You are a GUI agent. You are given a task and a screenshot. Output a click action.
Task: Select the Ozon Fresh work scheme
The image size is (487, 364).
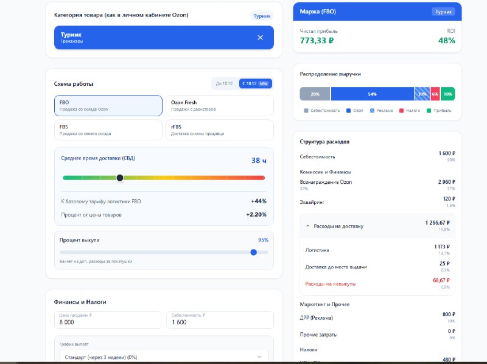point(219,105)
